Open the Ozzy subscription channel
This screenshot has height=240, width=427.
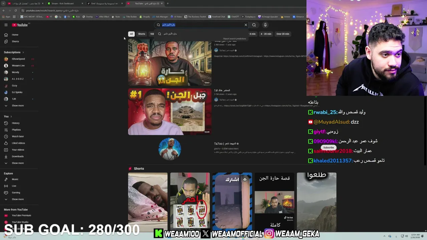pyautogui.click(x=14, y=86)
